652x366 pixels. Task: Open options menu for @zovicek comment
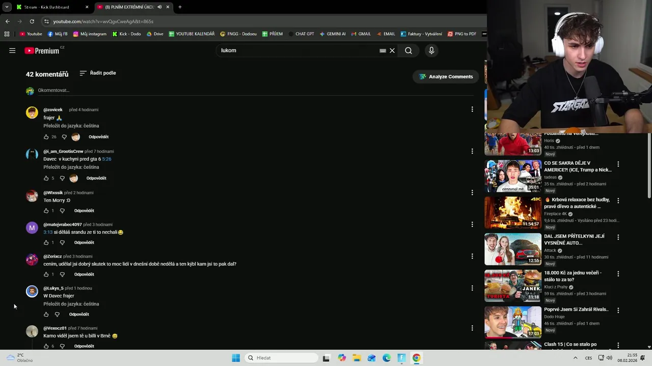(x=472, y=109)
